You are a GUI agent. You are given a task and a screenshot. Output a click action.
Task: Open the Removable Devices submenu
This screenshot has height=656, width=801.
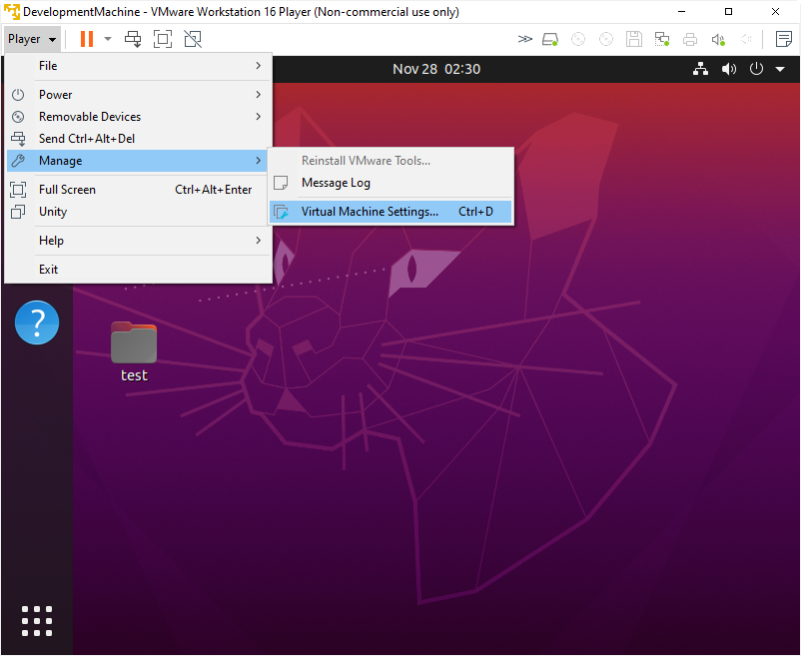pos(138,117)
